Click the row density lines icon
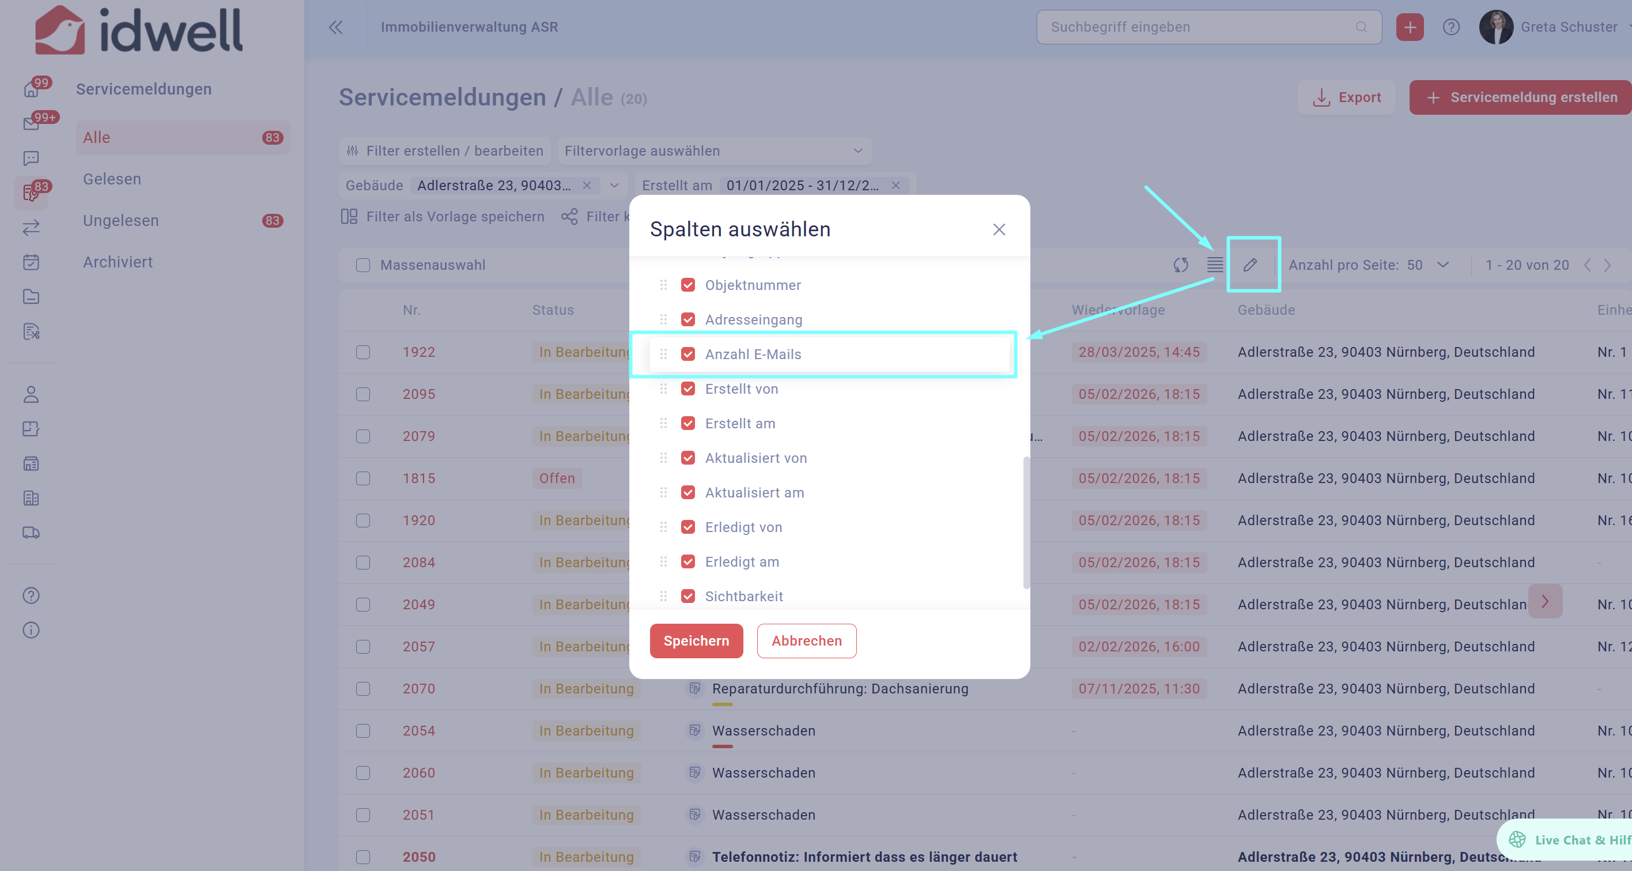 click(x=1215, y=265)
